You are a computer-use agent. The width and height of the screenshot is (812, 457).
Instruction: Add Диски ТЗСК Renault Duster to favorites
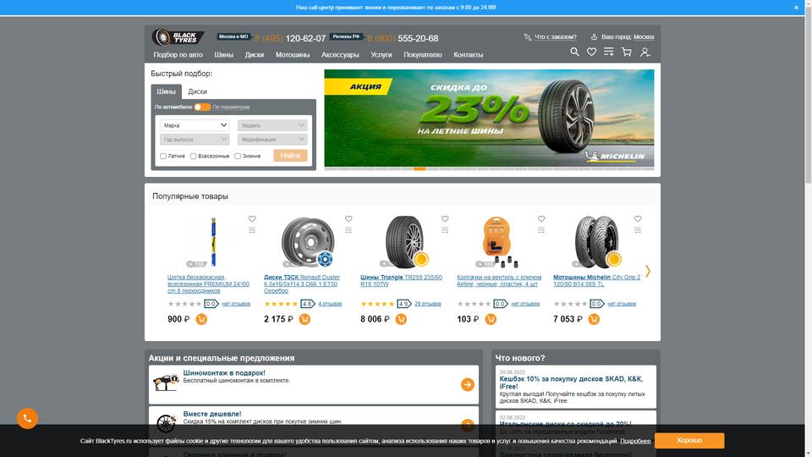348,218
